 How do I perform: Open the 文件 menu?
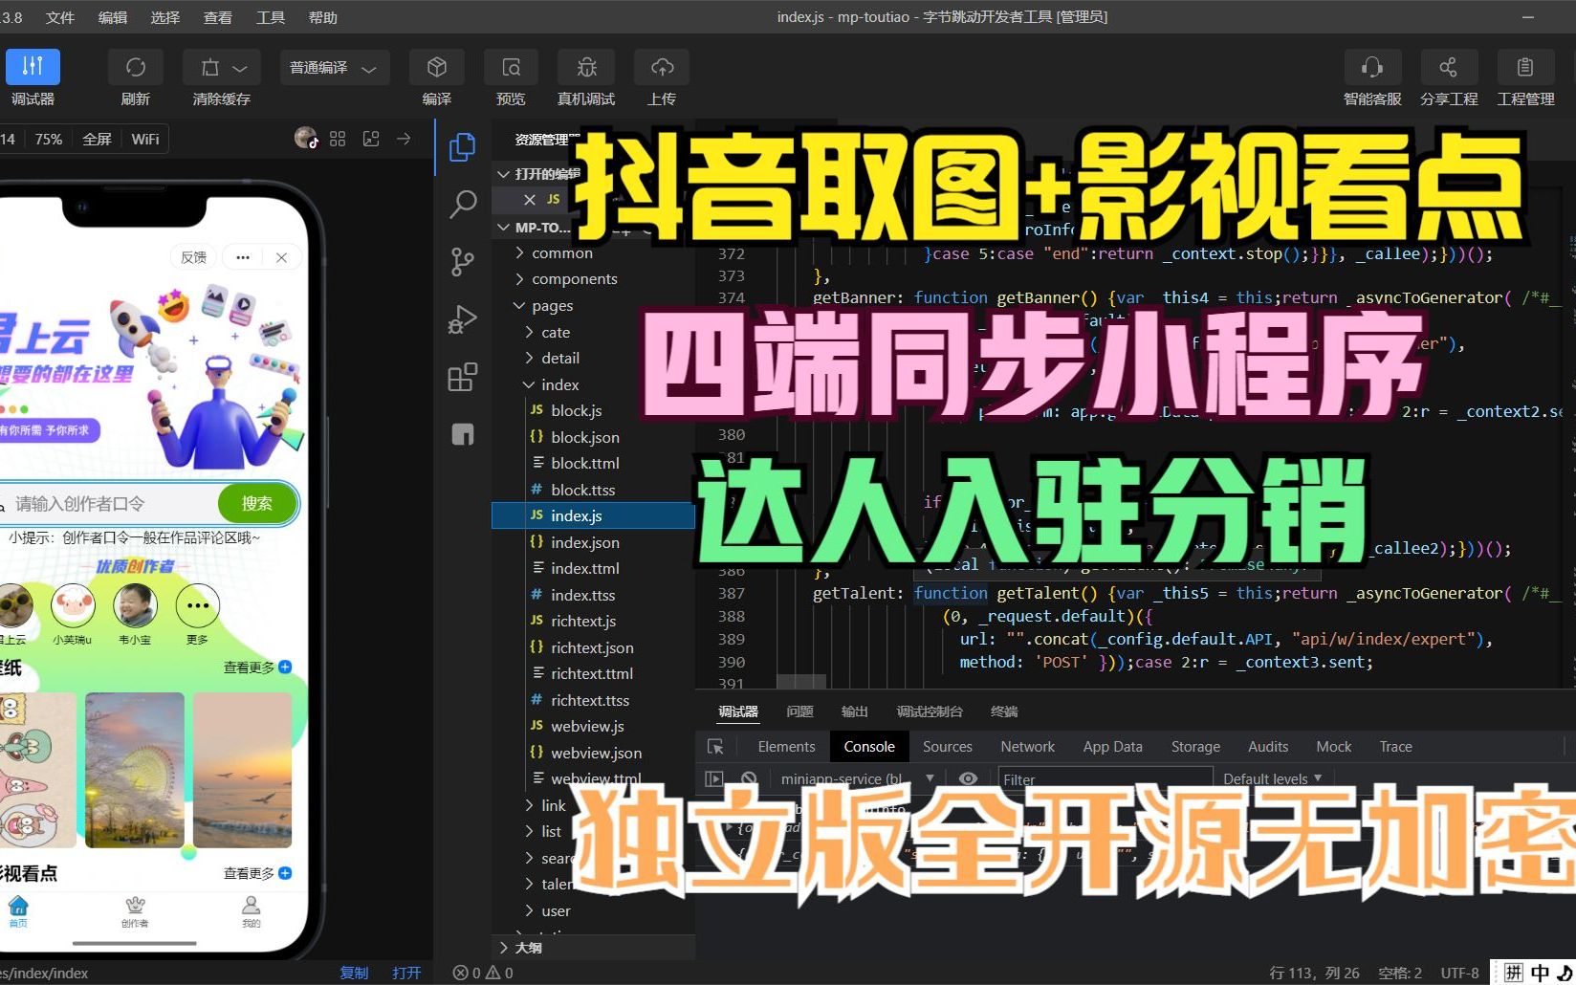pyautogui.click(x=60, y=17)
